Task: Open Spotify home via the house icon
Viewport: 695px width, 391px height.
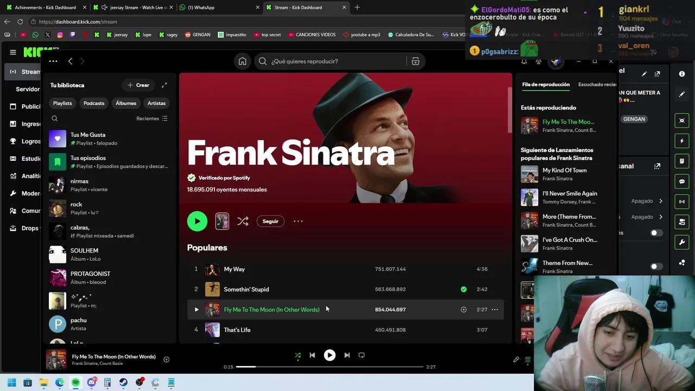Action: tap(243, 61)
